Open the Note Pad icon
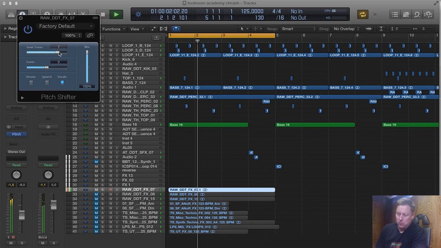 406,14
